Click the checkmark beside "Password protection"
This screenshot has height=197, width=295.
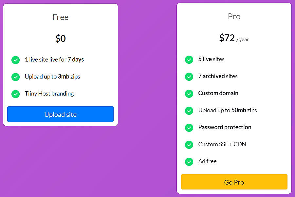(189, 128)
